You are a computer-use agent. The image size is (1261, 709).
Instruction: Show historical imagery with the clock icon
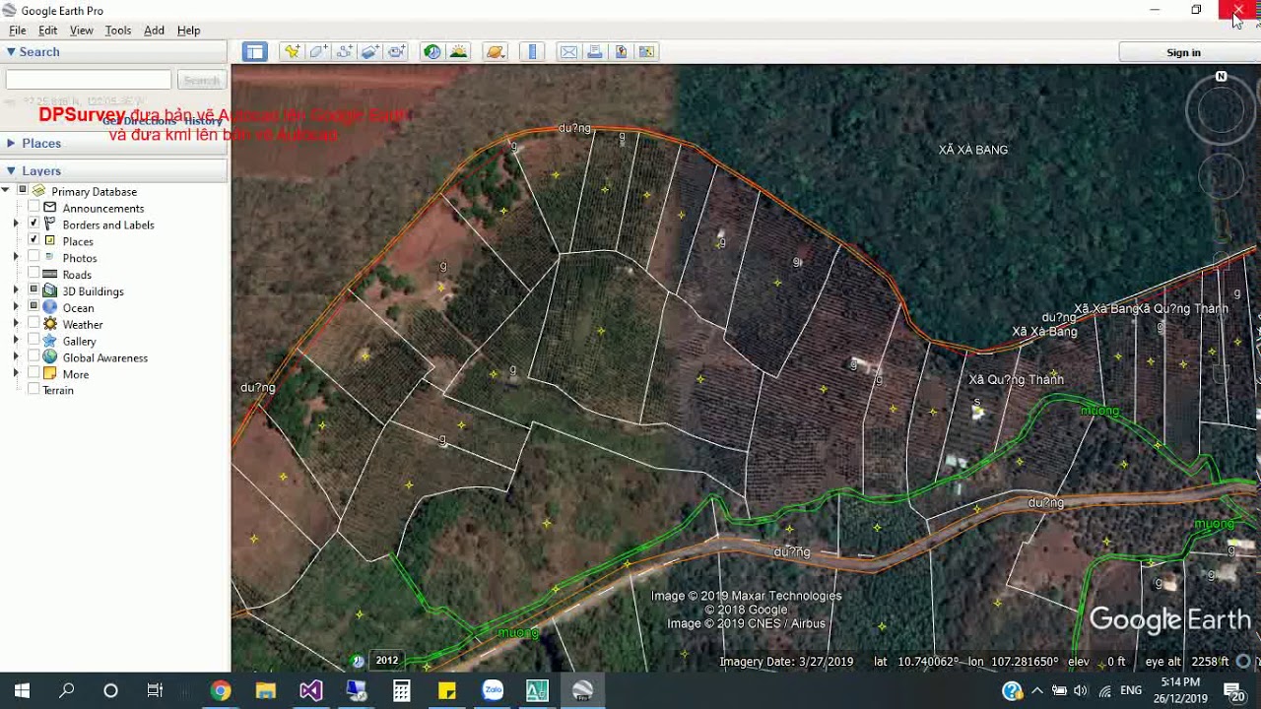point(431,52)
